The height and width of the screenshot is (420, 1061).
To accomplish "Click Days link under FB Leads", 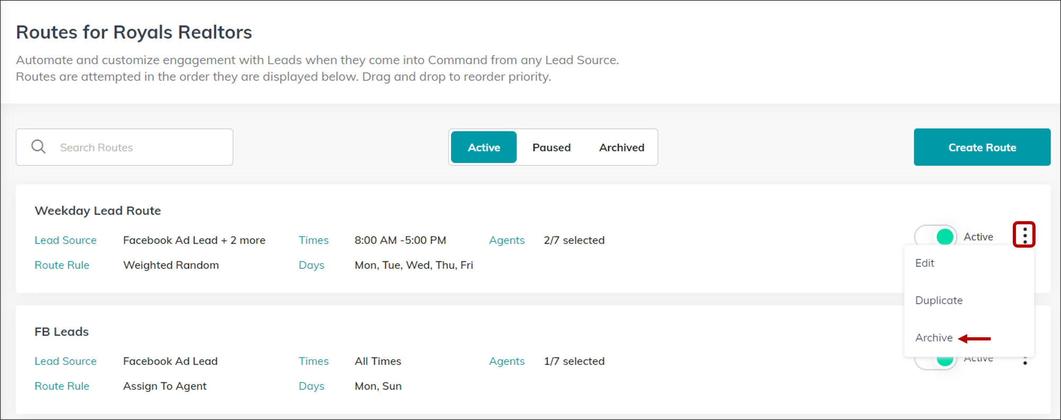I will (x=312, y=386).
